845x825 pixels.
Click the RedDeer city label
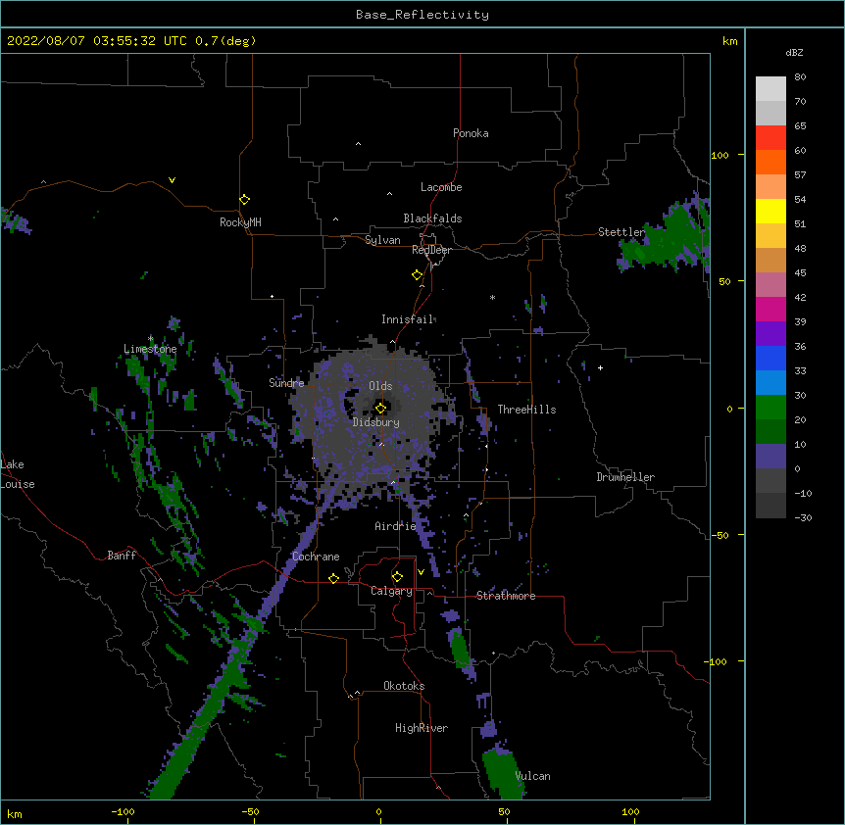pos(431,250)
